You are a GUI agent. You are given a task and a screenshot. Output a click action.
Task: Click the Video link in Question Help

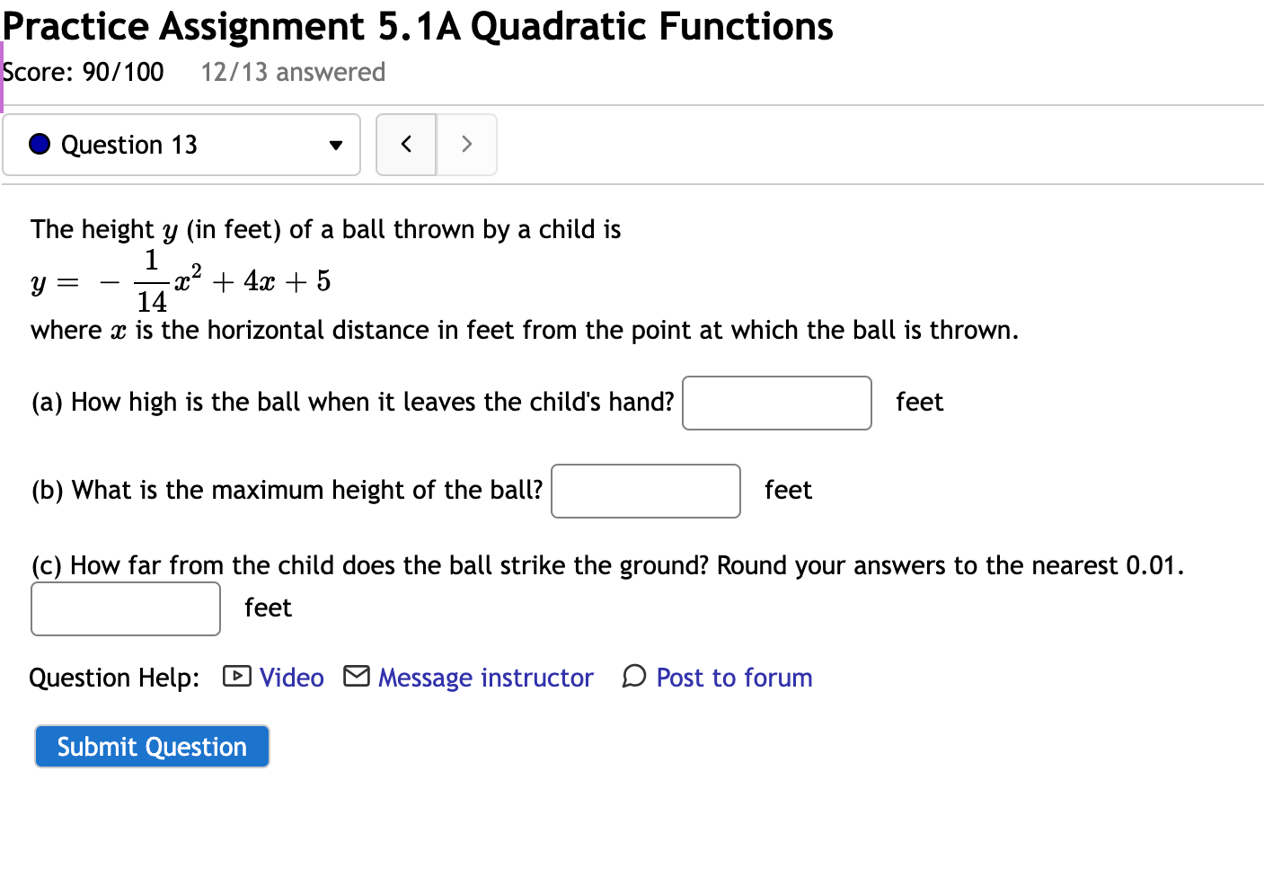point(289,677)
